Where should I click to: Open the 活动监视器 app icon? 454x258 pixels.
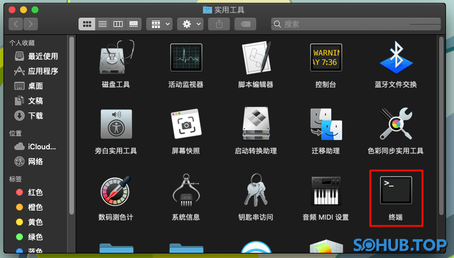(186, 58)
